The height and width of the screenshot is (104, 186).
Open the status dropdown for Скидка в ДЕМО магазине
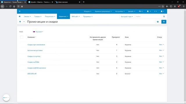(162, 68)
